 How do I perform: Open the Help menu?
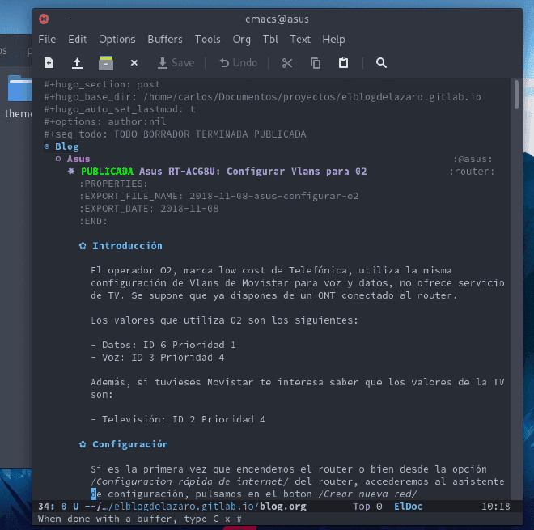point(333,40)
